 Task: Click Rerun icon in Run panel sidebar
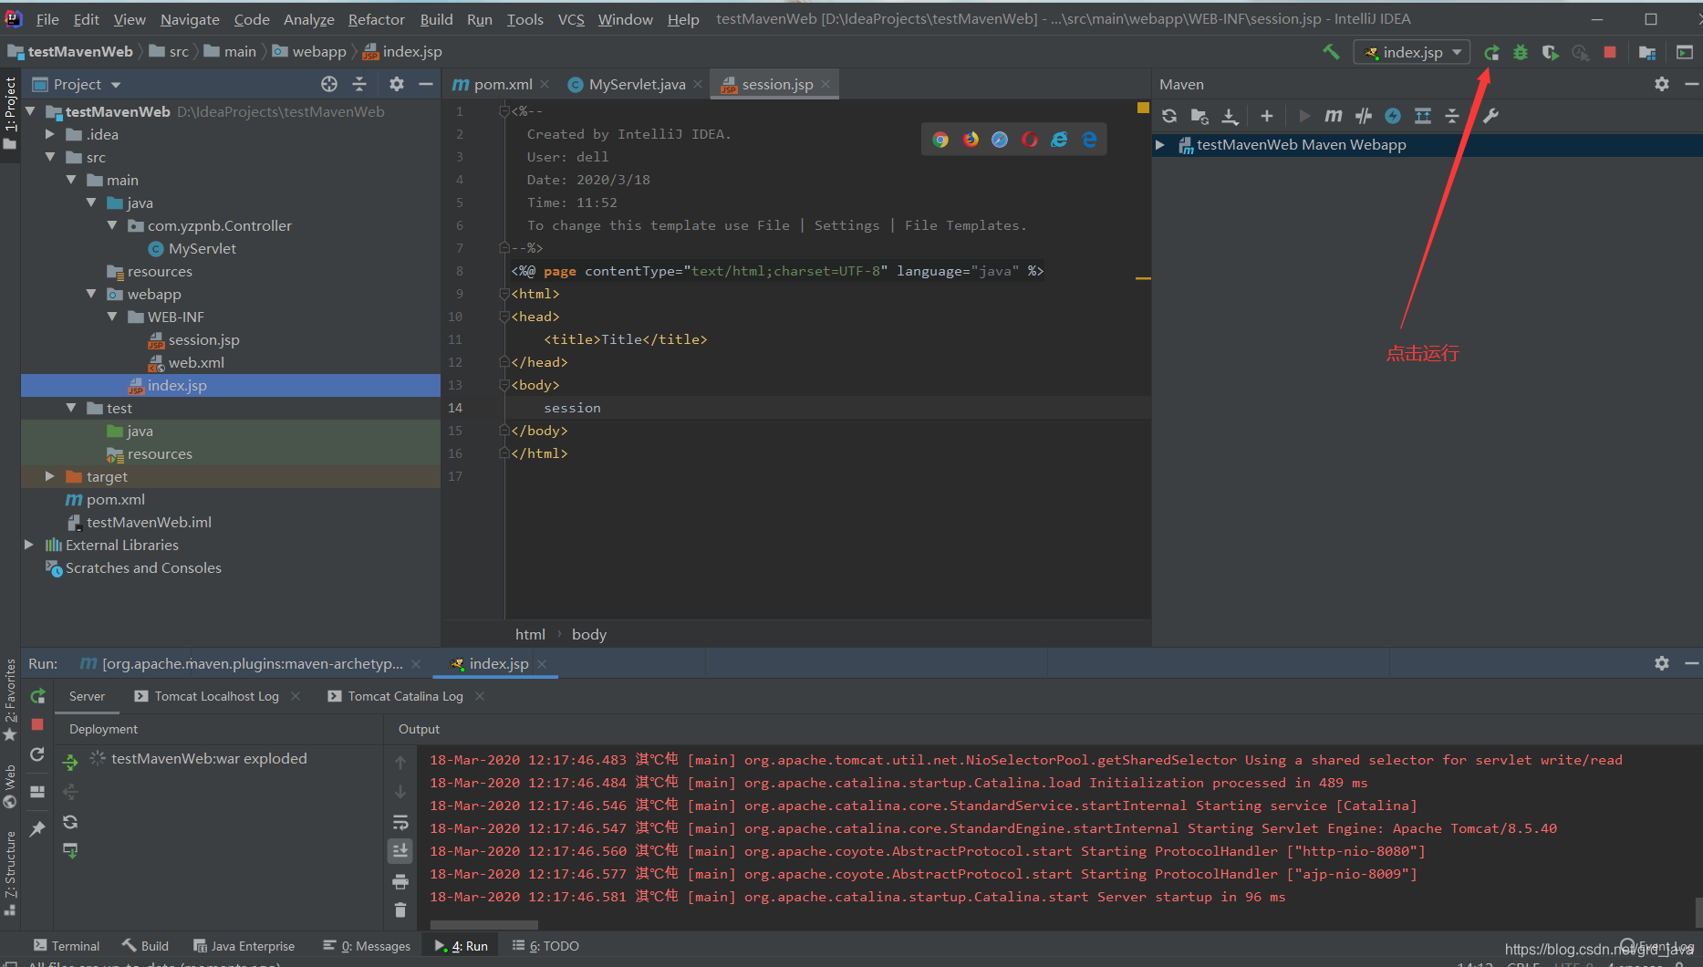point(37,697)
